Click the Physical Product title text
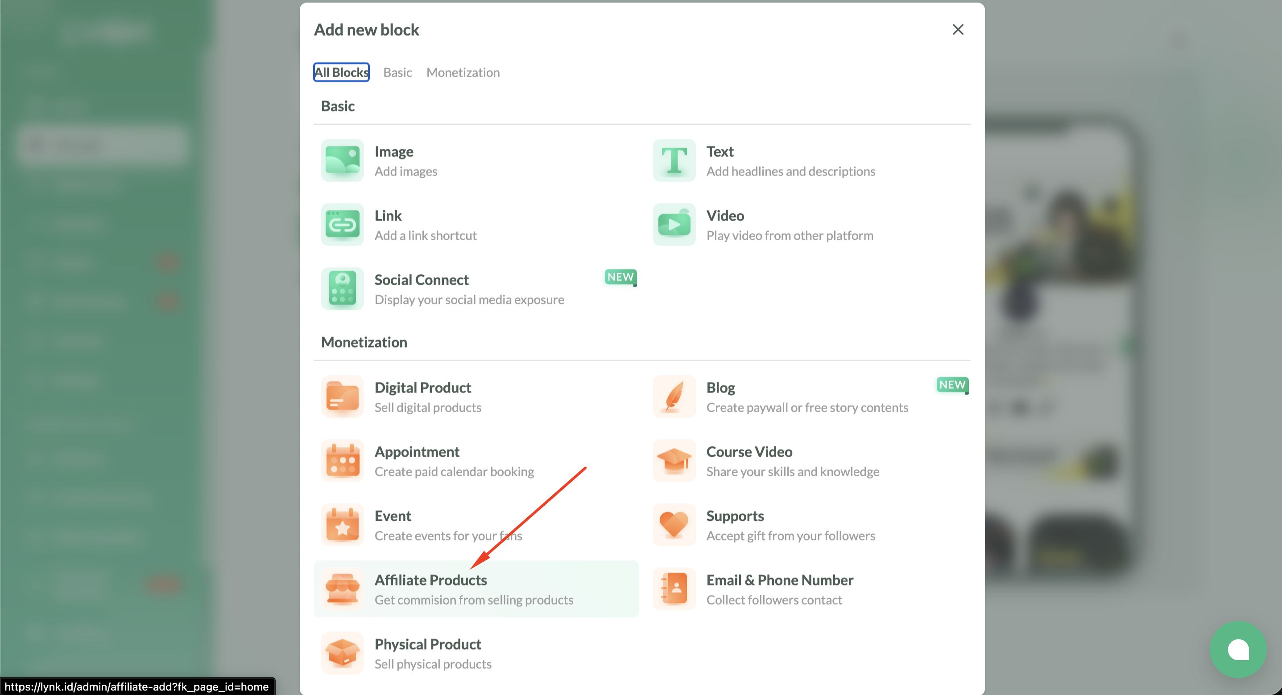 tap(427, 644)
